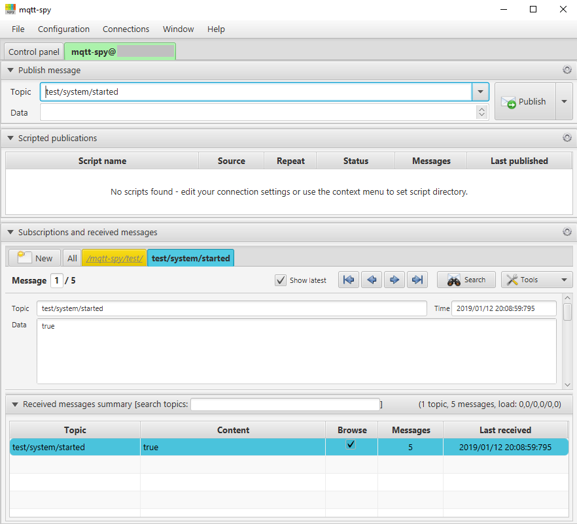Click the received message Topic field
The image size is (577, 524).
232,308
